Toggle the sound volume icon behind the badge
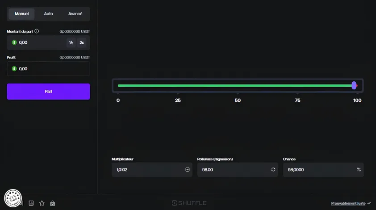 point(22,203)
